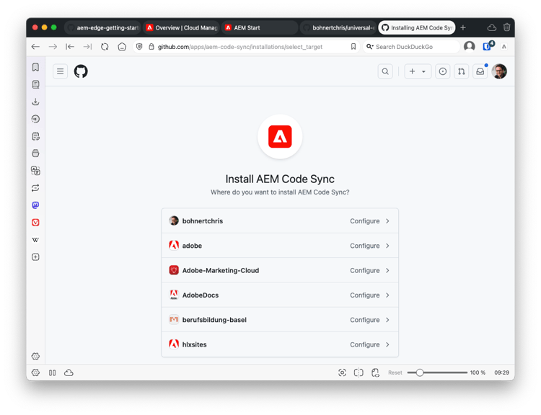Open the Mastodon web panel
Viewport: 541px width, 415px height.
[x=35, y=205]
